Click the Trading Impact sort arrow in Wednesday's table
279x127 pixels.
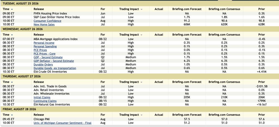pyautogui.click(x=141, y=35)
